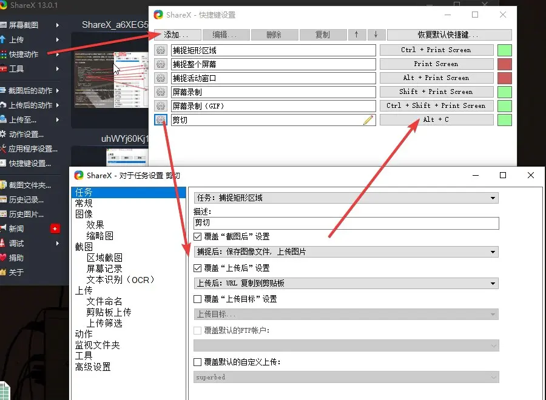Screen dimensions: 546x400
Task: Select 常规 in task settings tree
Action: click(x=84, y=203)
